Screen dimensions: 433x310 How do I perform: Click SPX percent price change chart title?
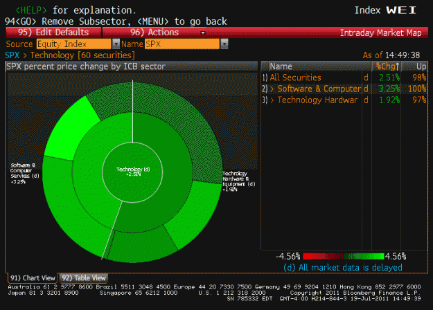(x=86, y=66)
